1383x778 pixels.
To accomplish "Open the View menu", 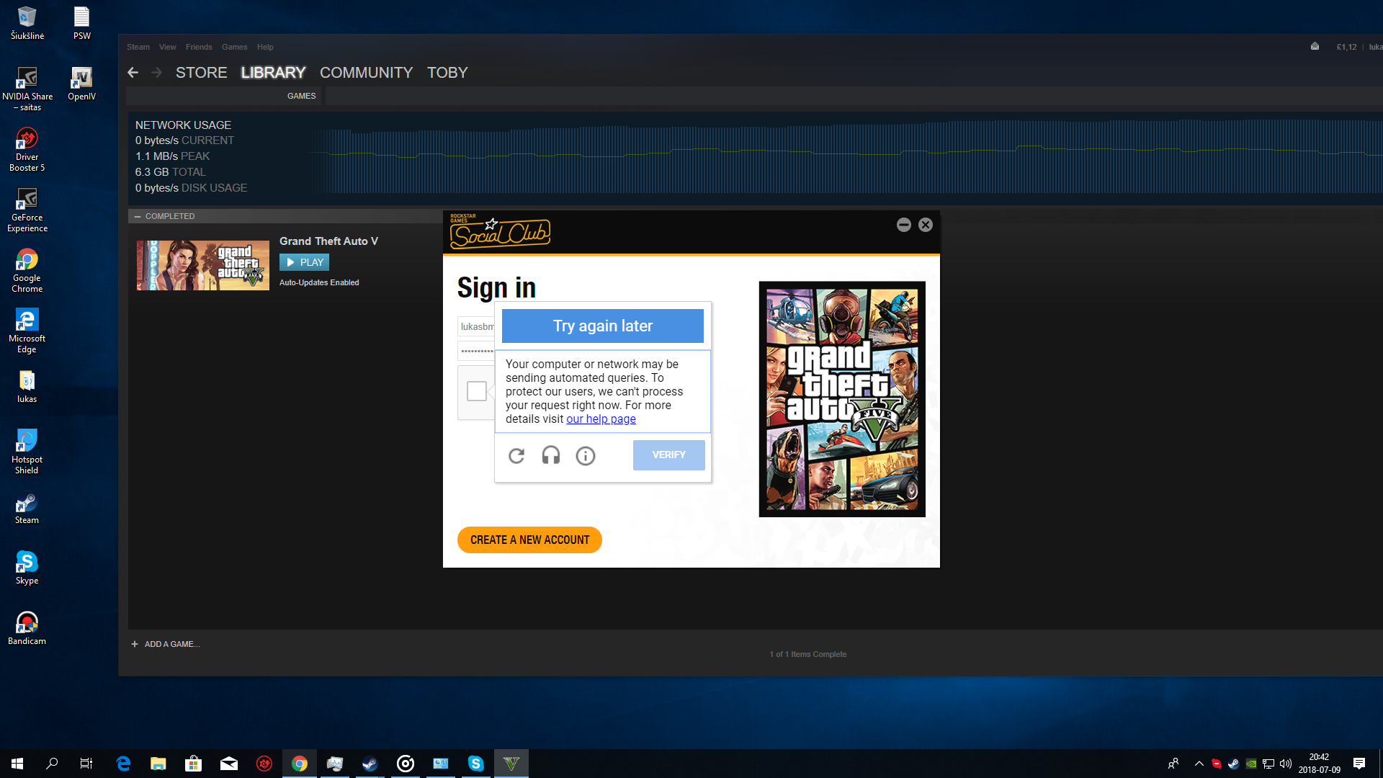I will click(x=168, y=47).
